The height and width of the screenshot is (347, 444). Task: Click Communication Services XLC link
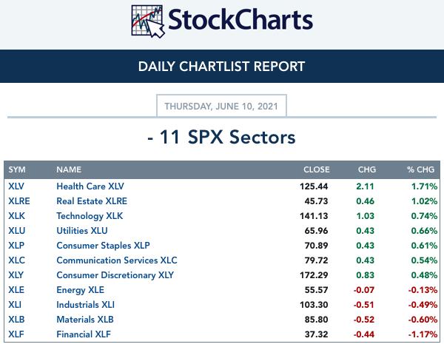[117, 260]
